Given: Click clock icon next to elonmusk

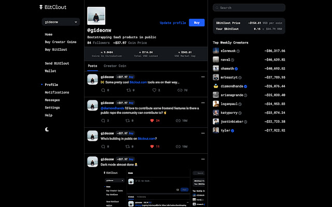Looking at the screenshot, I should coord(238,51).
